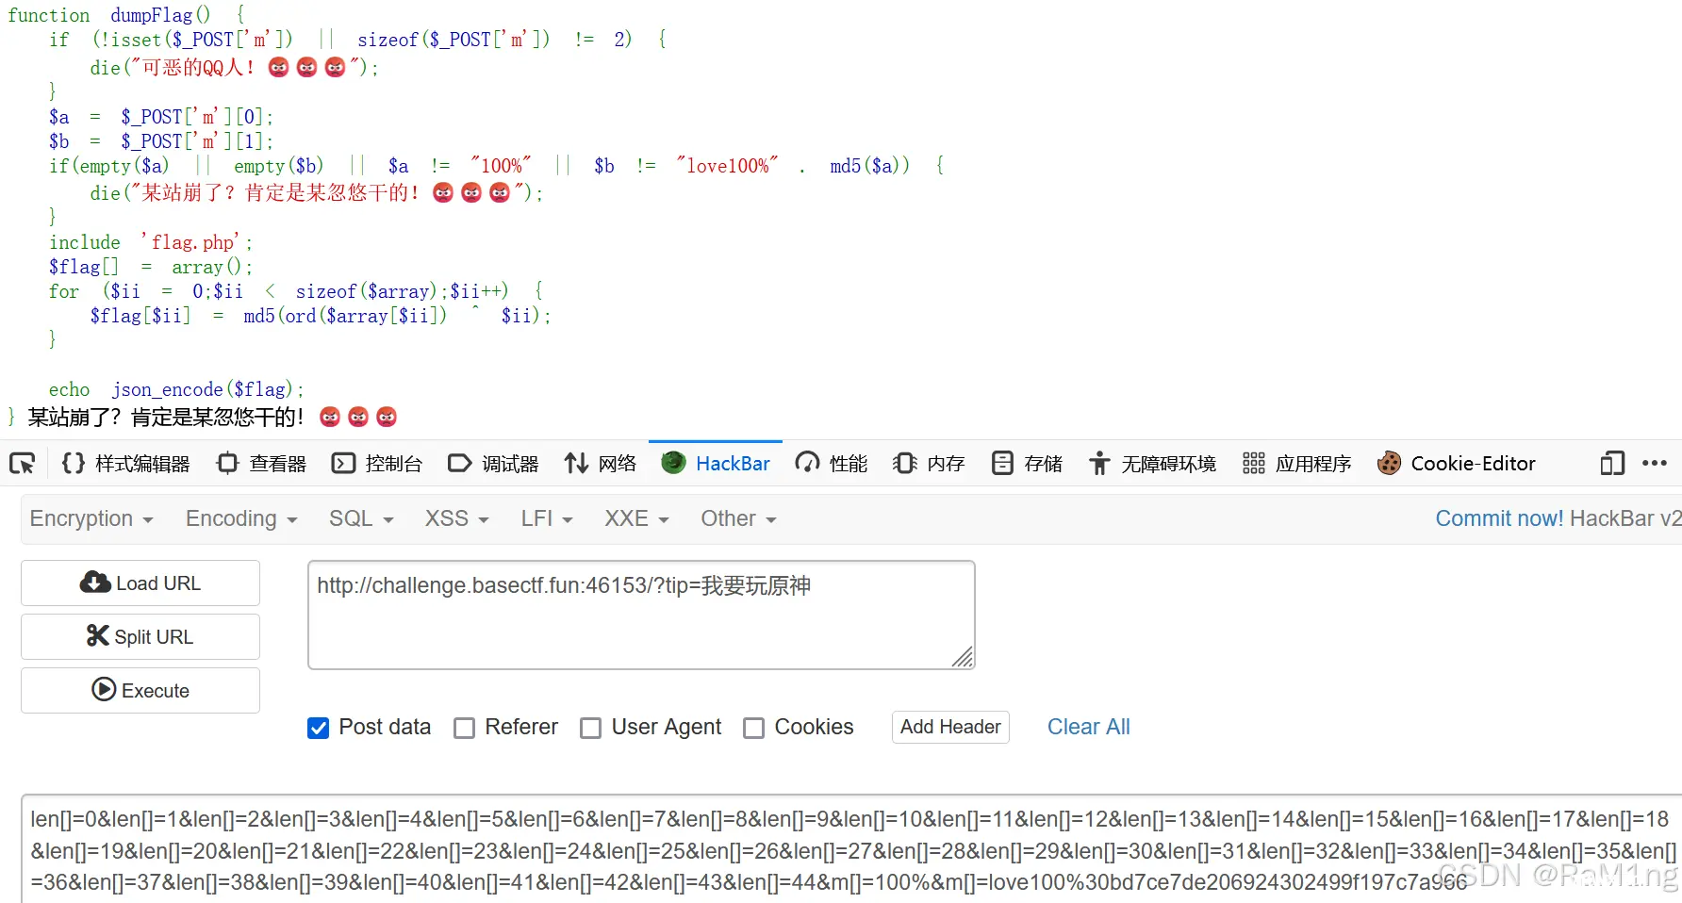Open the 无障碍环境 accessibility tab
This screenshot has height=903, width=1682.
(1152, 464)
